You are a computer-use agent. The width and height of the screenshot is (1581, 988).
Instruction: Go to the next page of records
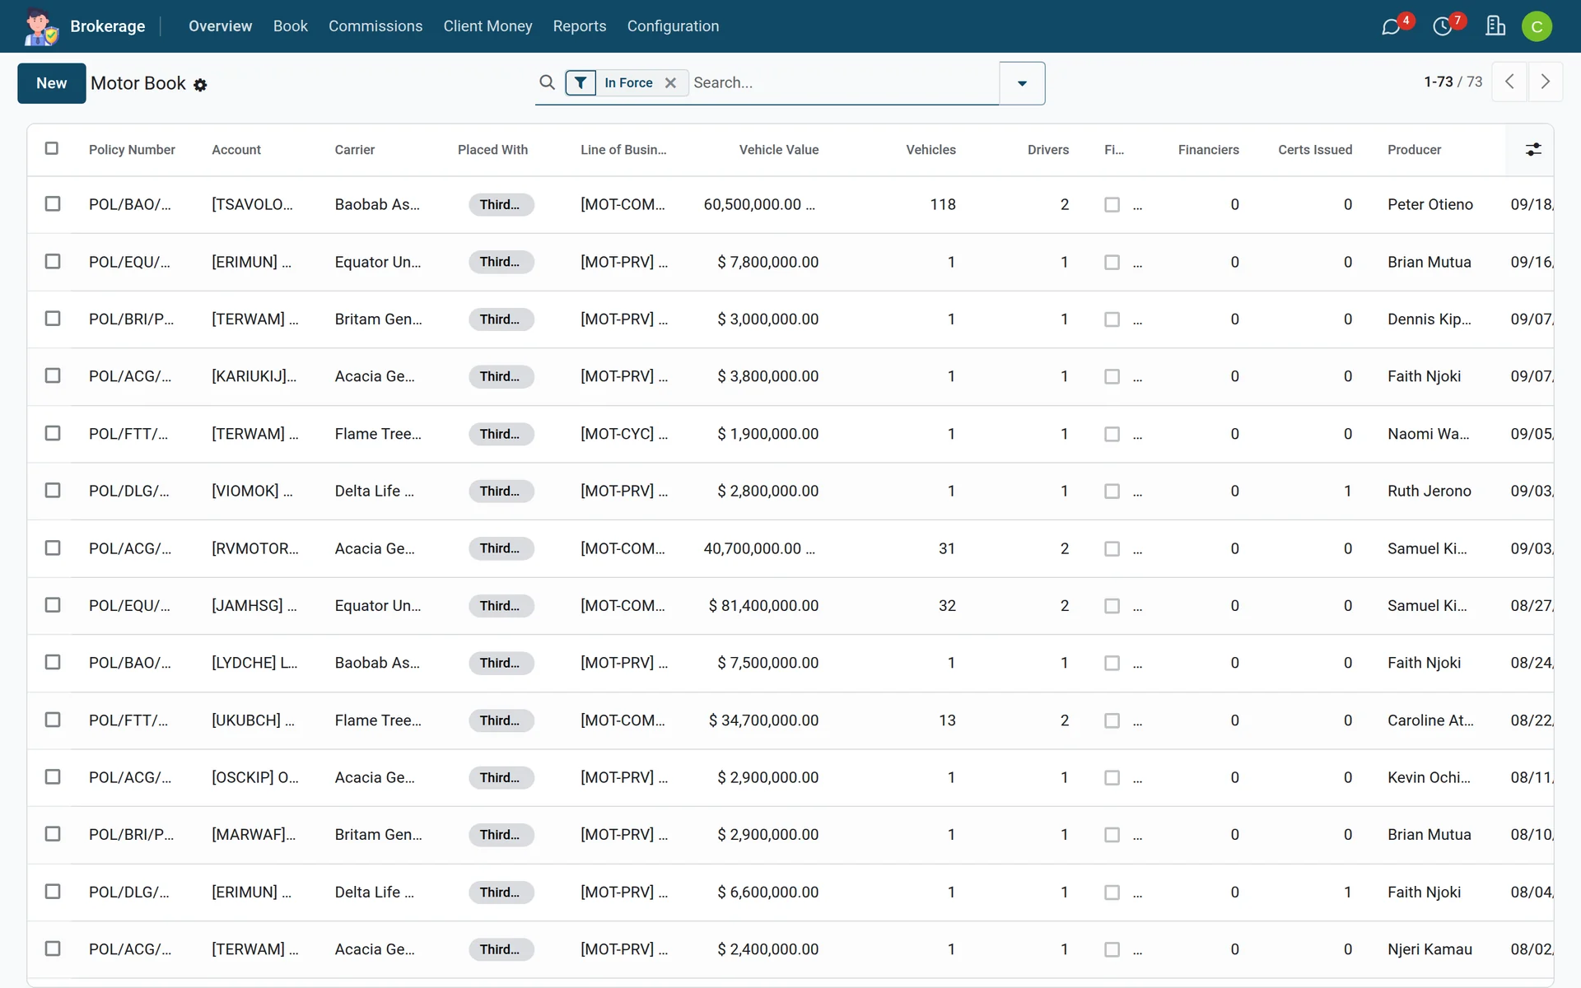click(1546, 82)
